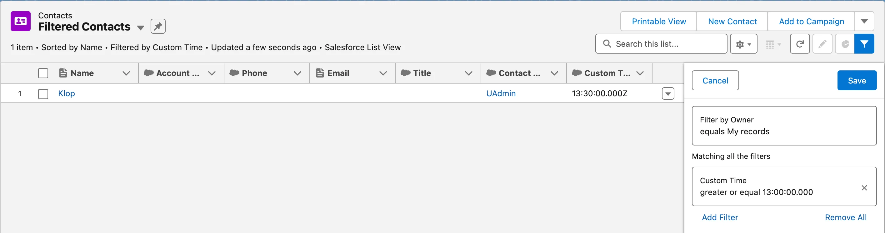
Task: Open list view controls gear menu
Action: (743, 44)
